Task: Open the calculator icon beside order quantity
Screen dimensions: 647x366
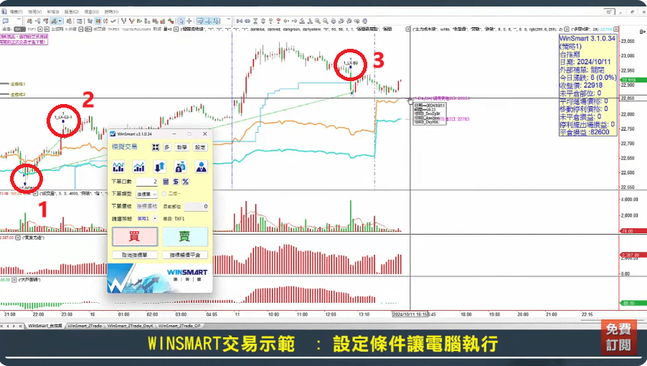Action: point(166,182)
